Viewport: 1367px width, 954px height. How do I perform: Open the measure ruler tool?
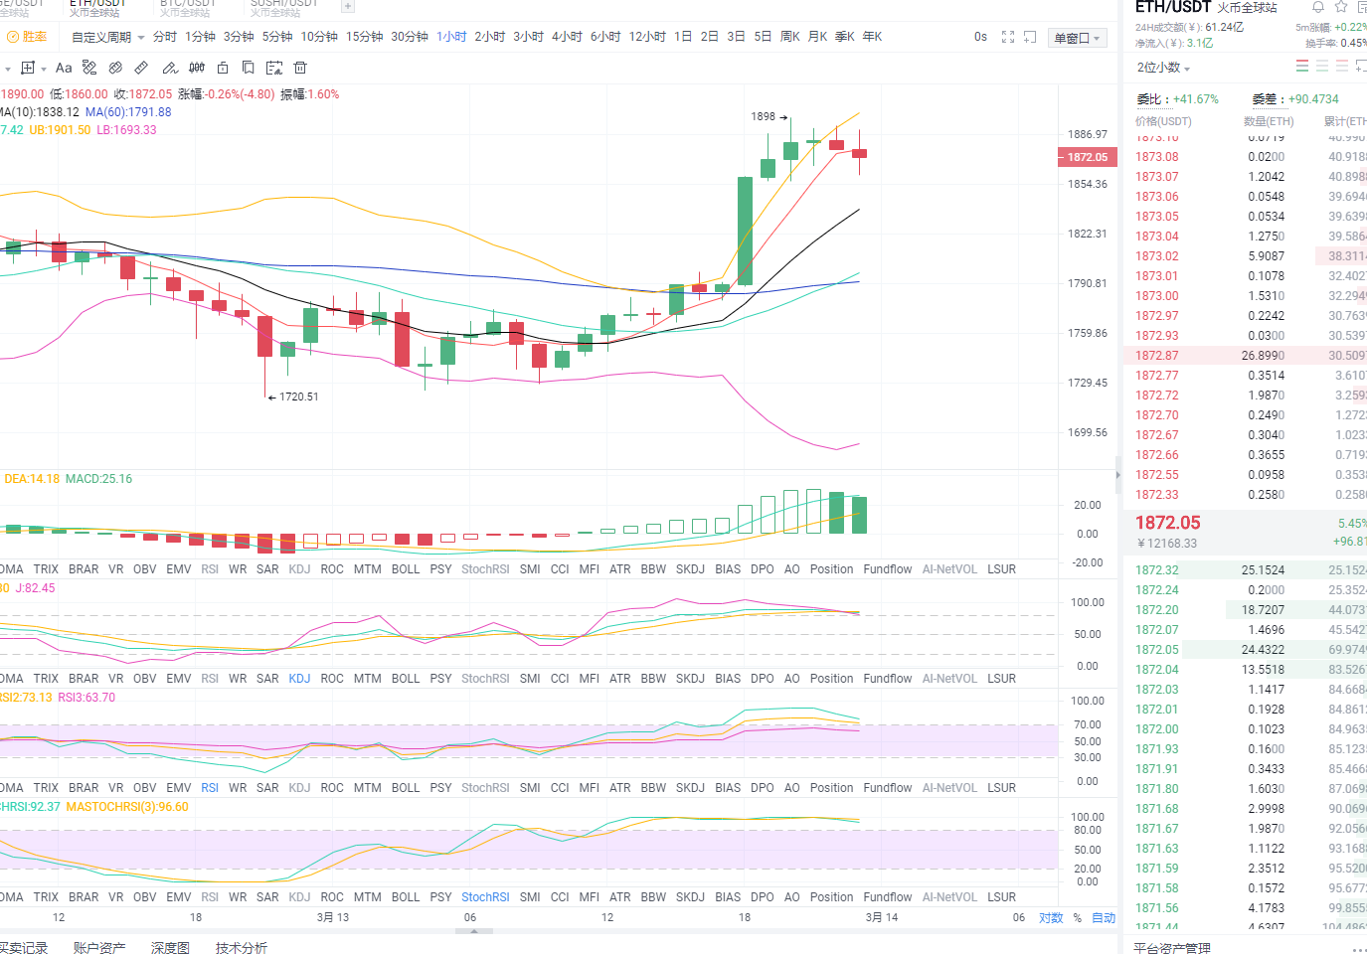point(141,66)
